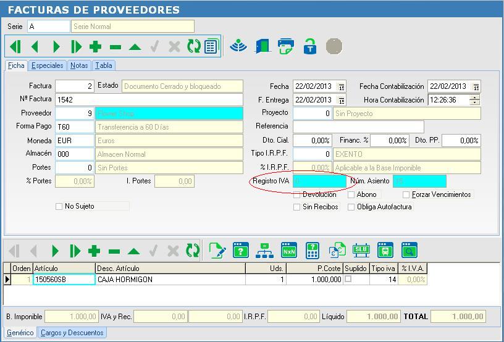The height and width of the screenshot is (342, 504).
Task: Switch to the Ficha tab
Action: [16, 65]
